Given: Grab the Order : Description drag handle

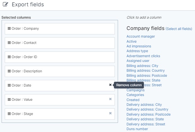Looking at the screenshot, I should [9, 71].
